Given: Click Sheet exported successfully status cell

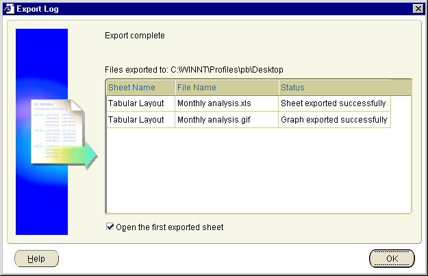Looking at the screenshot, I should click(x=334, y=103).
